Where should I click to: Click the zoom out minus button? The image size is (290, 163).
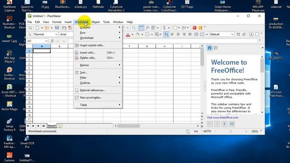point(216,131)
